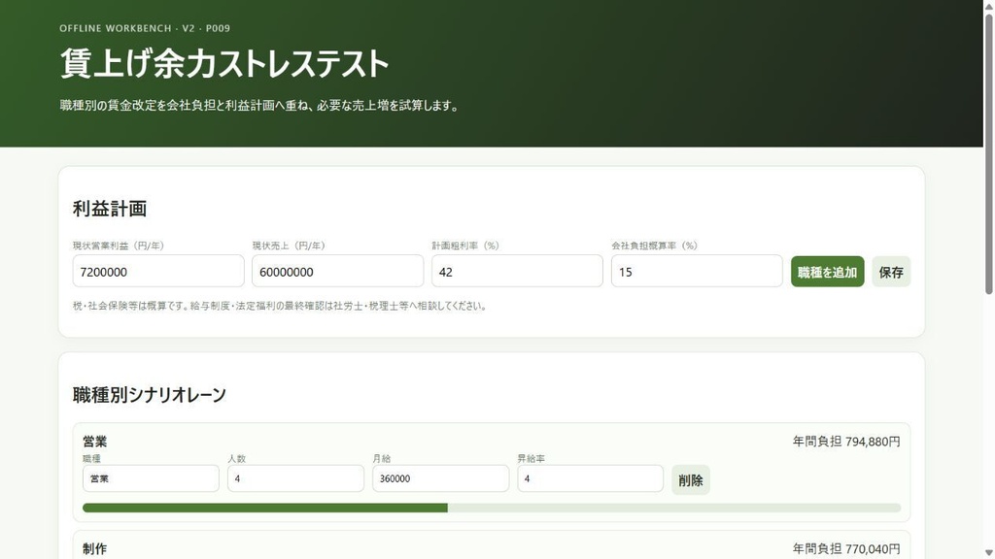
Task: Click the subtitle beginning 職種別の賃金改定
Action: pos(259,105)
